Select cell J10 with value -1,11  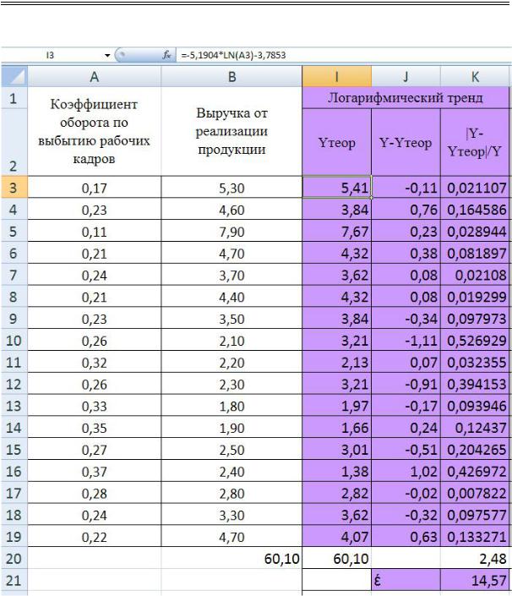[x=406, y=340]
